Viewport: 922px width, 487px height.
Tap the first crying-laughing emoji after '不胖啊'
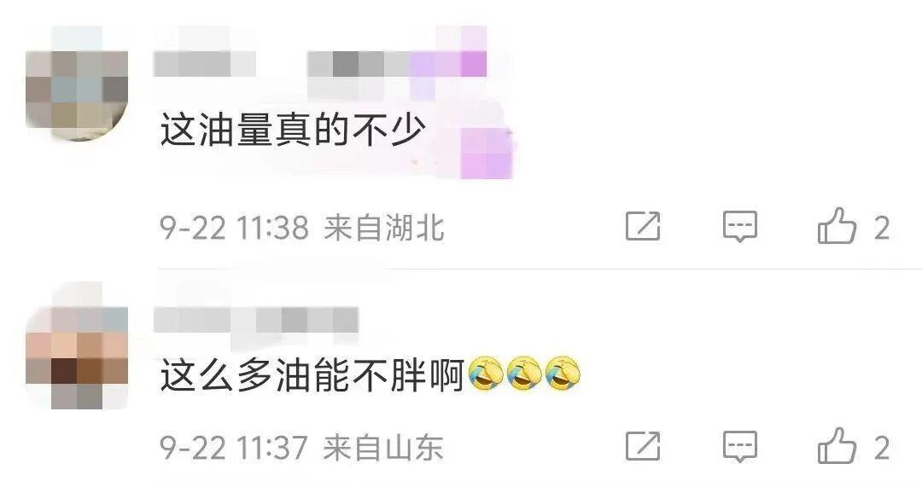tap(486, 374)
